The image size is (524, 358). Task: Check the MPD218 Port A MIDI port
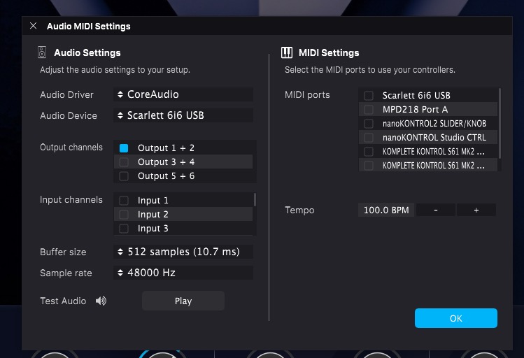pos(368,109)
